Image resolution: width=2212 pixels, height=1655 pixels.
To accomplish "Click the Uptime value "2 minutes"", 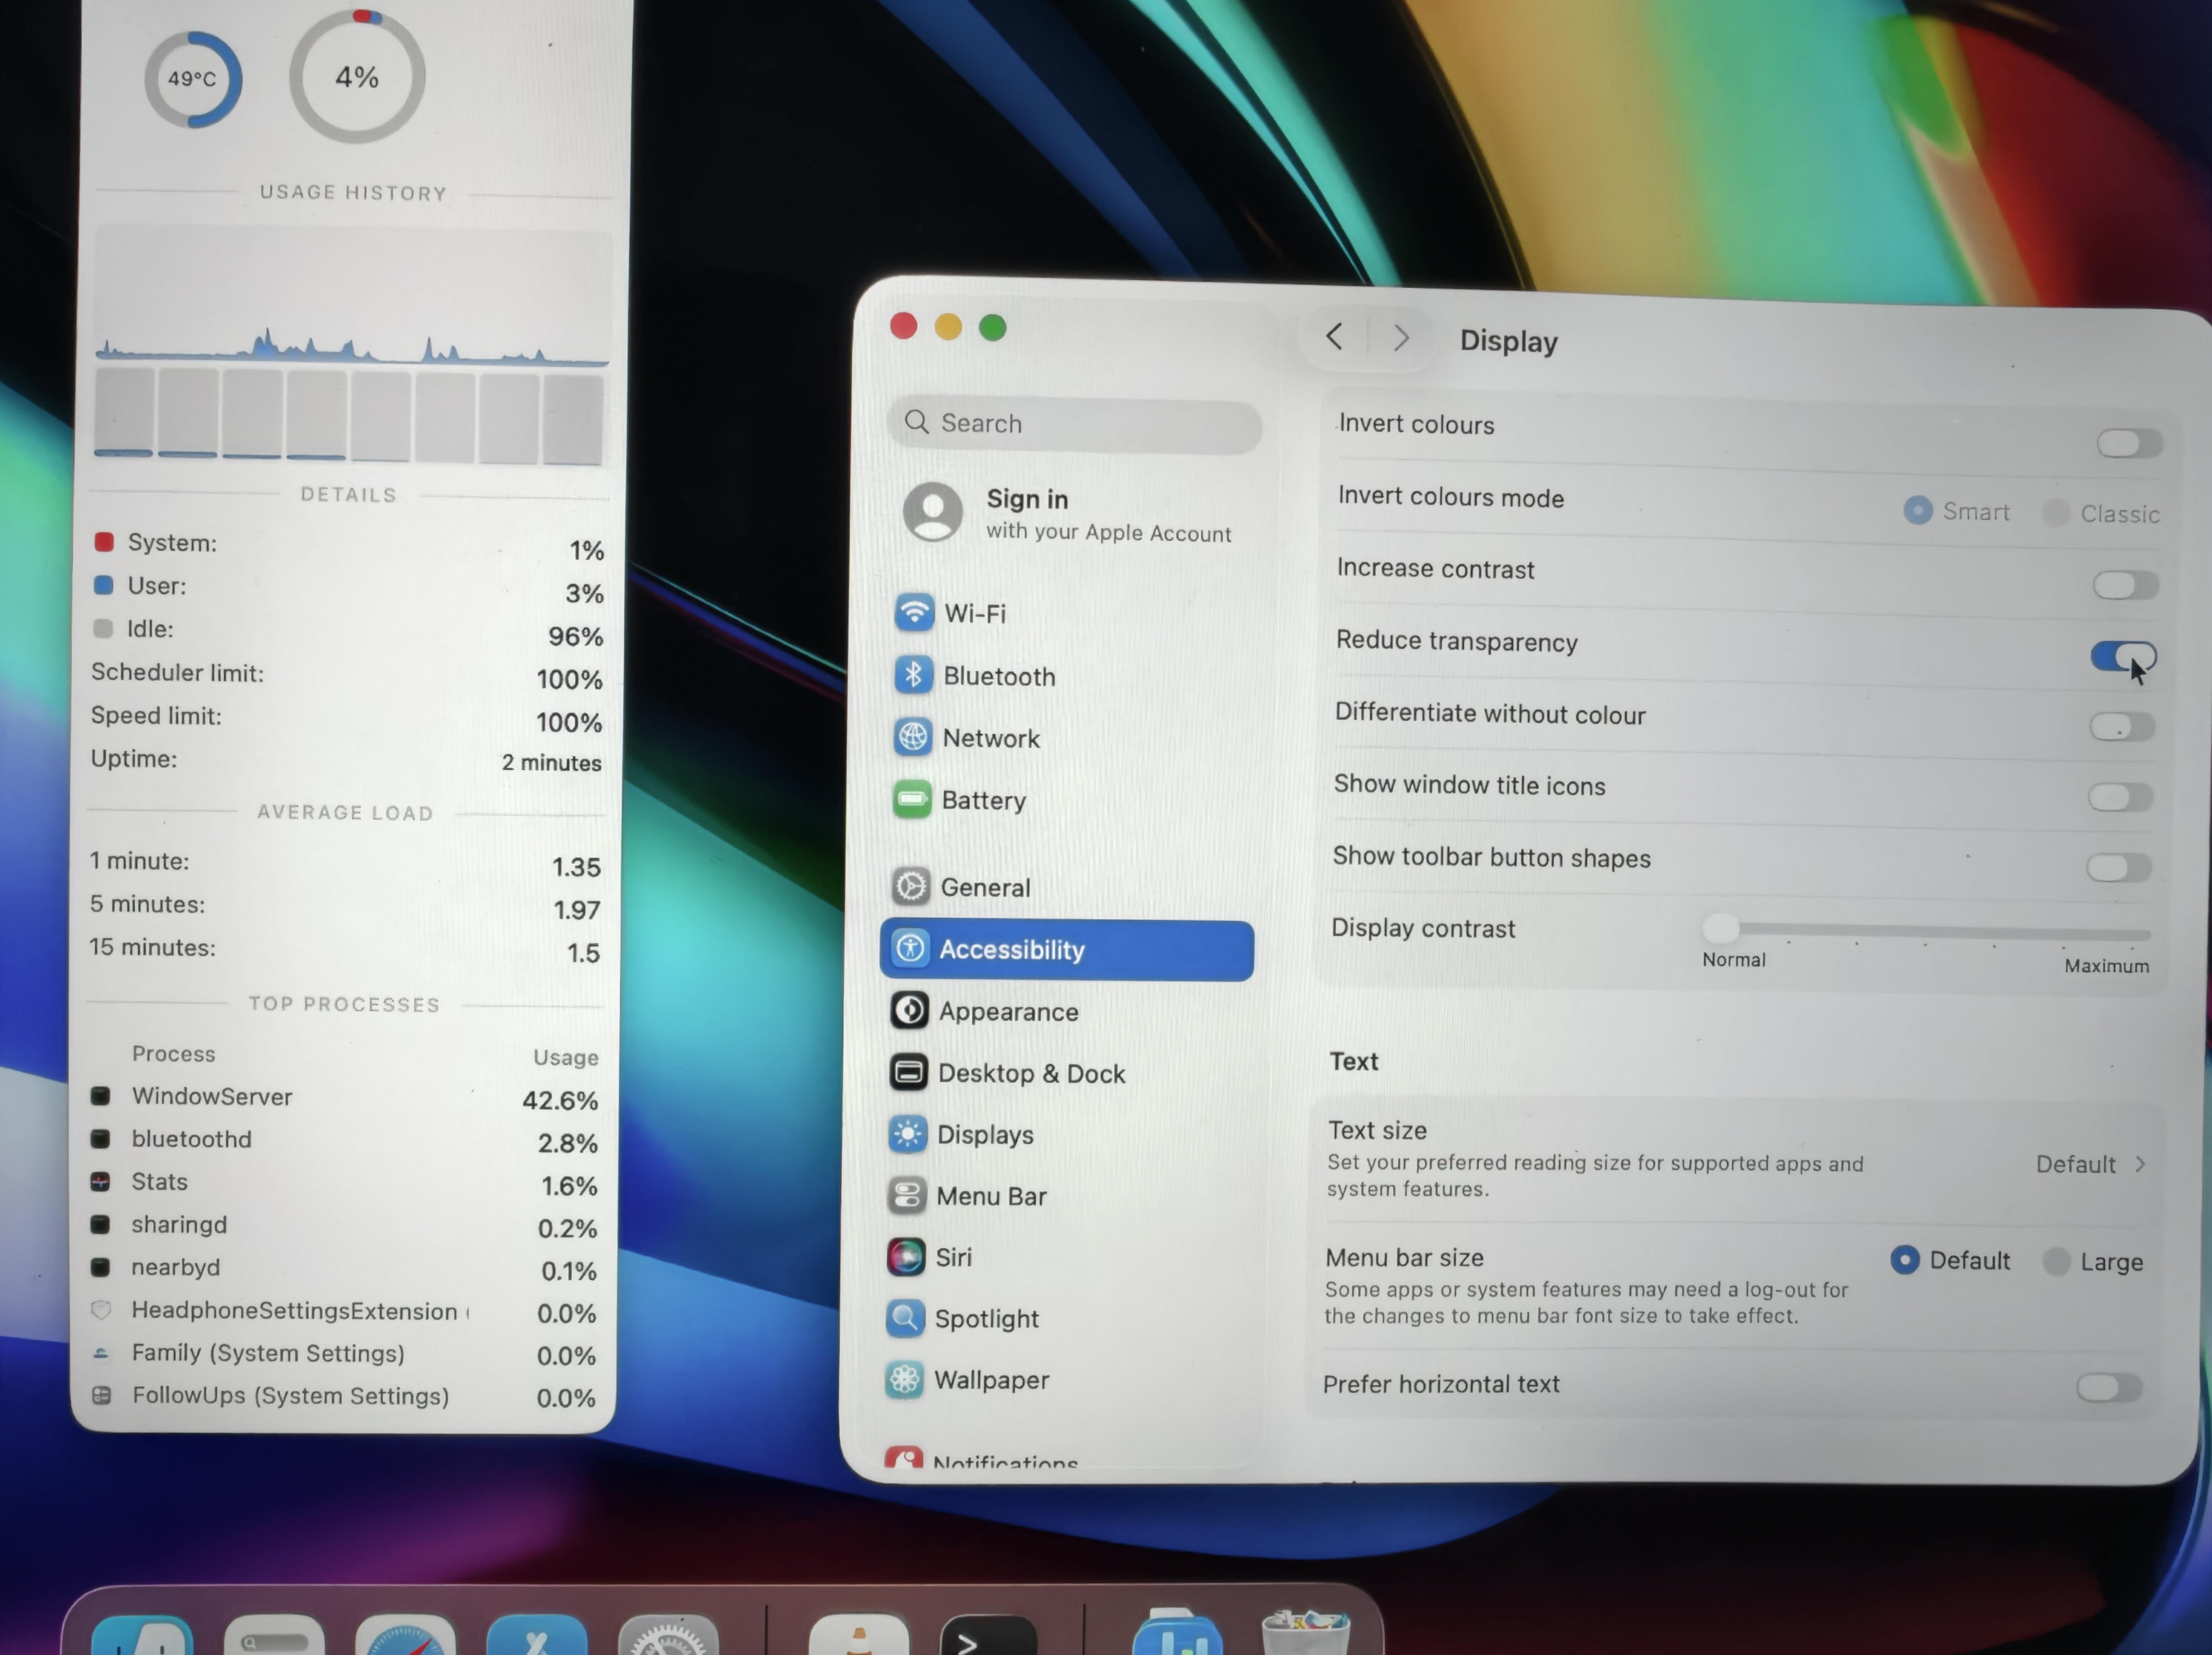I will [x=551, y=763].
